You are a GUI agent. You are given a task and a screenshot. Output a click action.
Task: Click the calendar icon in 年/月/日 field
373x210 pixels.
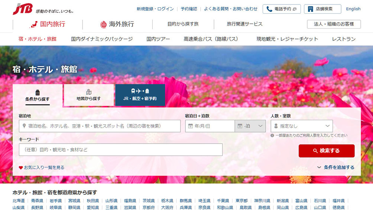(190, 126)
